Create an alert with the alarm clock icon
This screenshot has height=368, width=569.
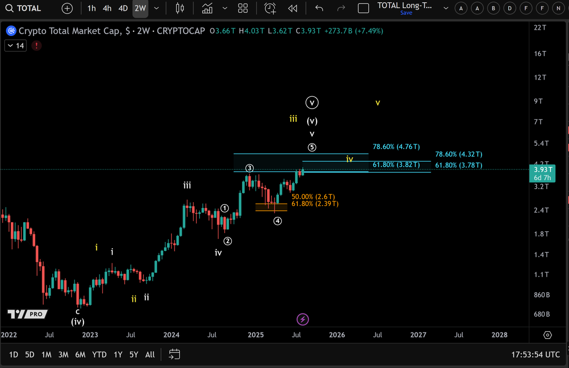click(x=270, y=8)
